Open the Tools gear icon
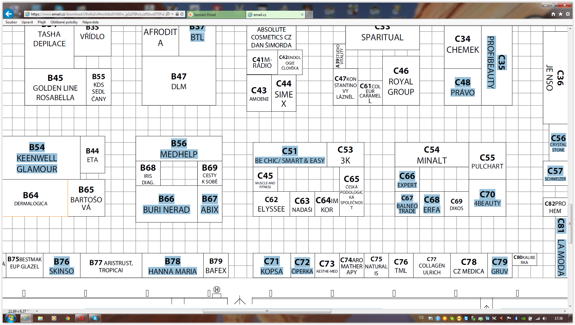This screenshot has height=325, width=575. (x=568, y=14)
